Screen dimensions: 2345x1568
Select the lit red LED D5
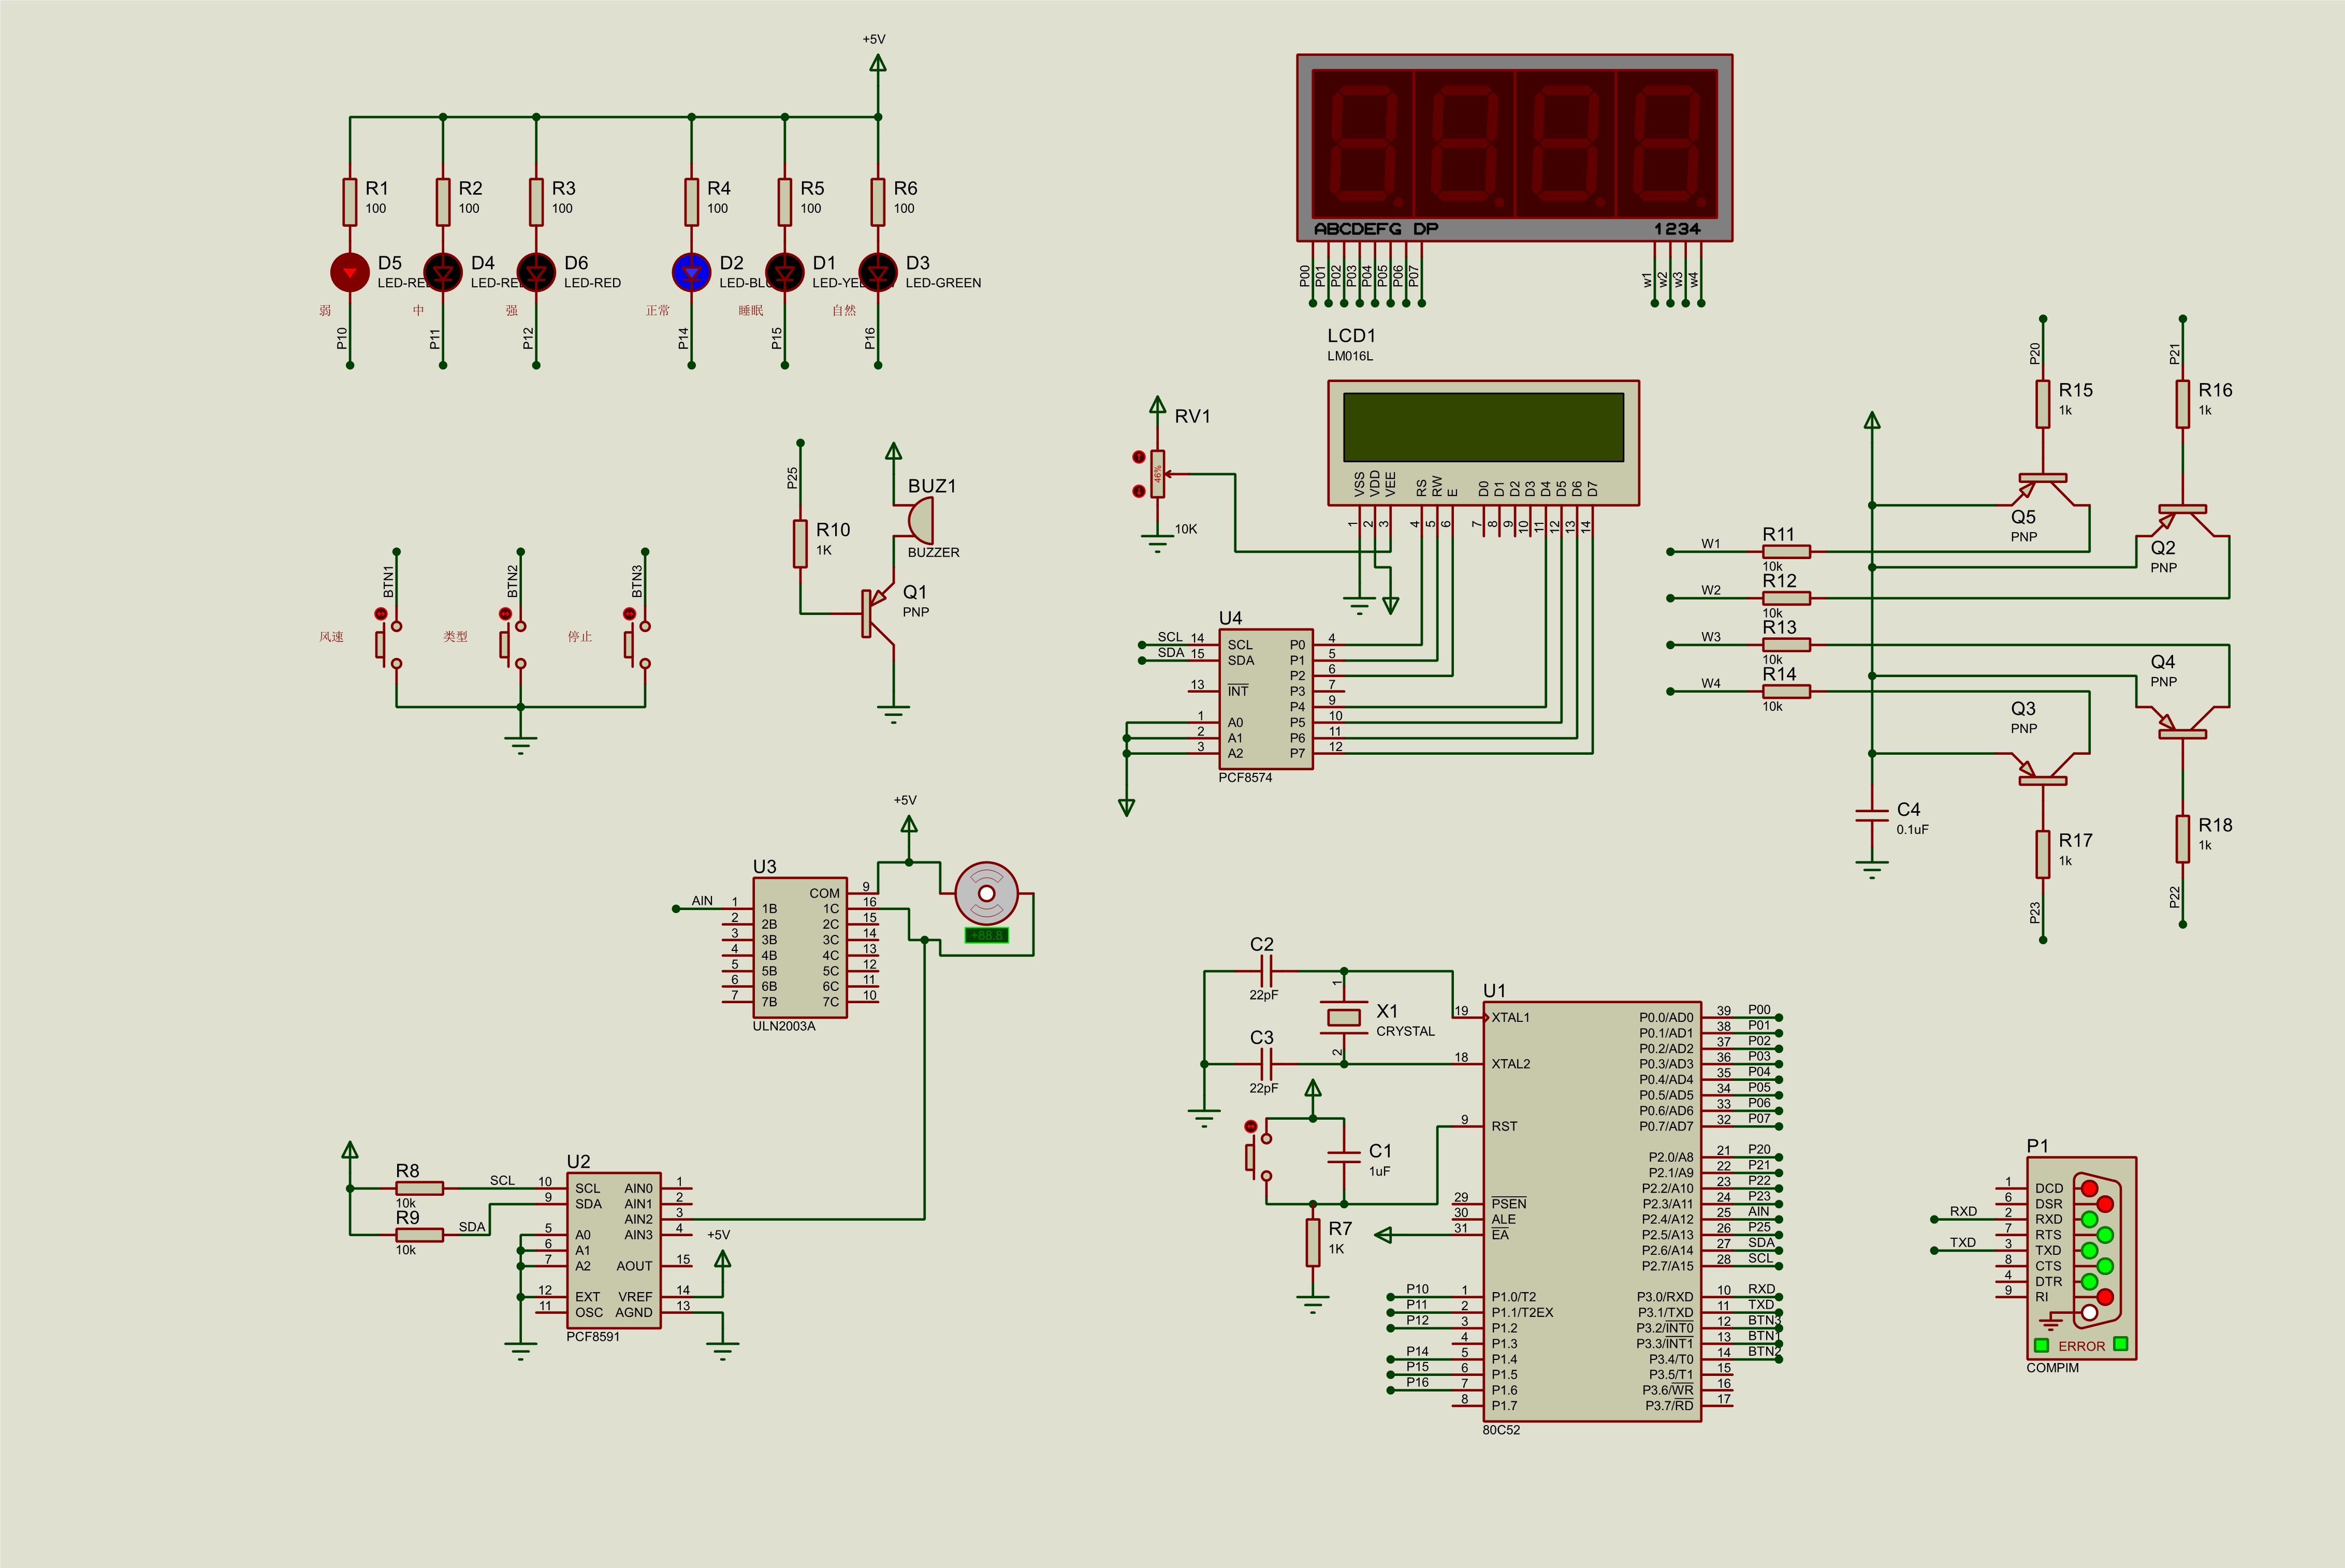(350, 272)
